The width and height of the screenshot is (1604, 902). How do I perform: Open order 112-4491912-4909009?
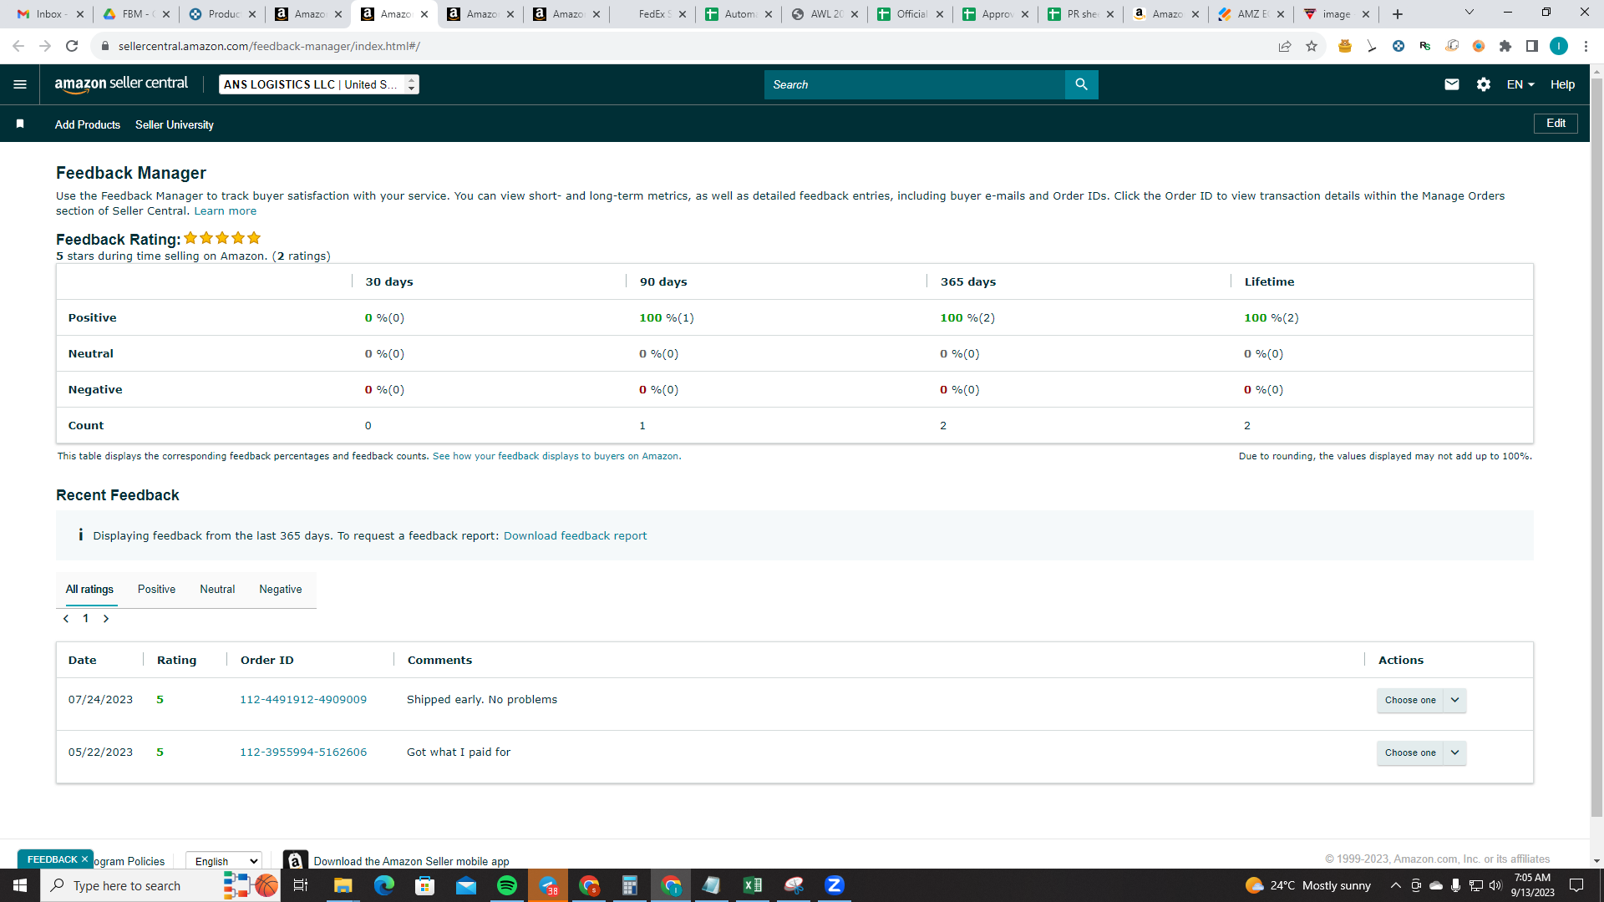click(x=303, y=699)
